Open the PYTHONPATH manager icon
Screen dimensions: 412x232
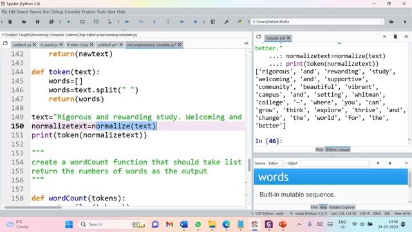click(x=240, y=22)
